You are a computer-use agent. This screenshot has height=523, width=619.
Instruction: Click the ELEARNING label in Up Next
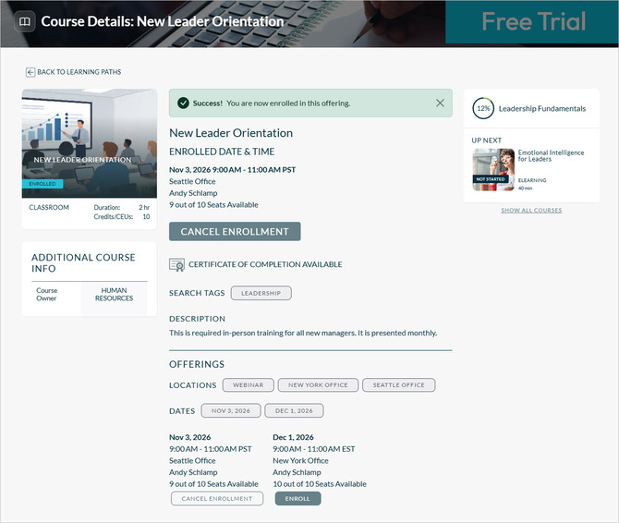(532, 180)
